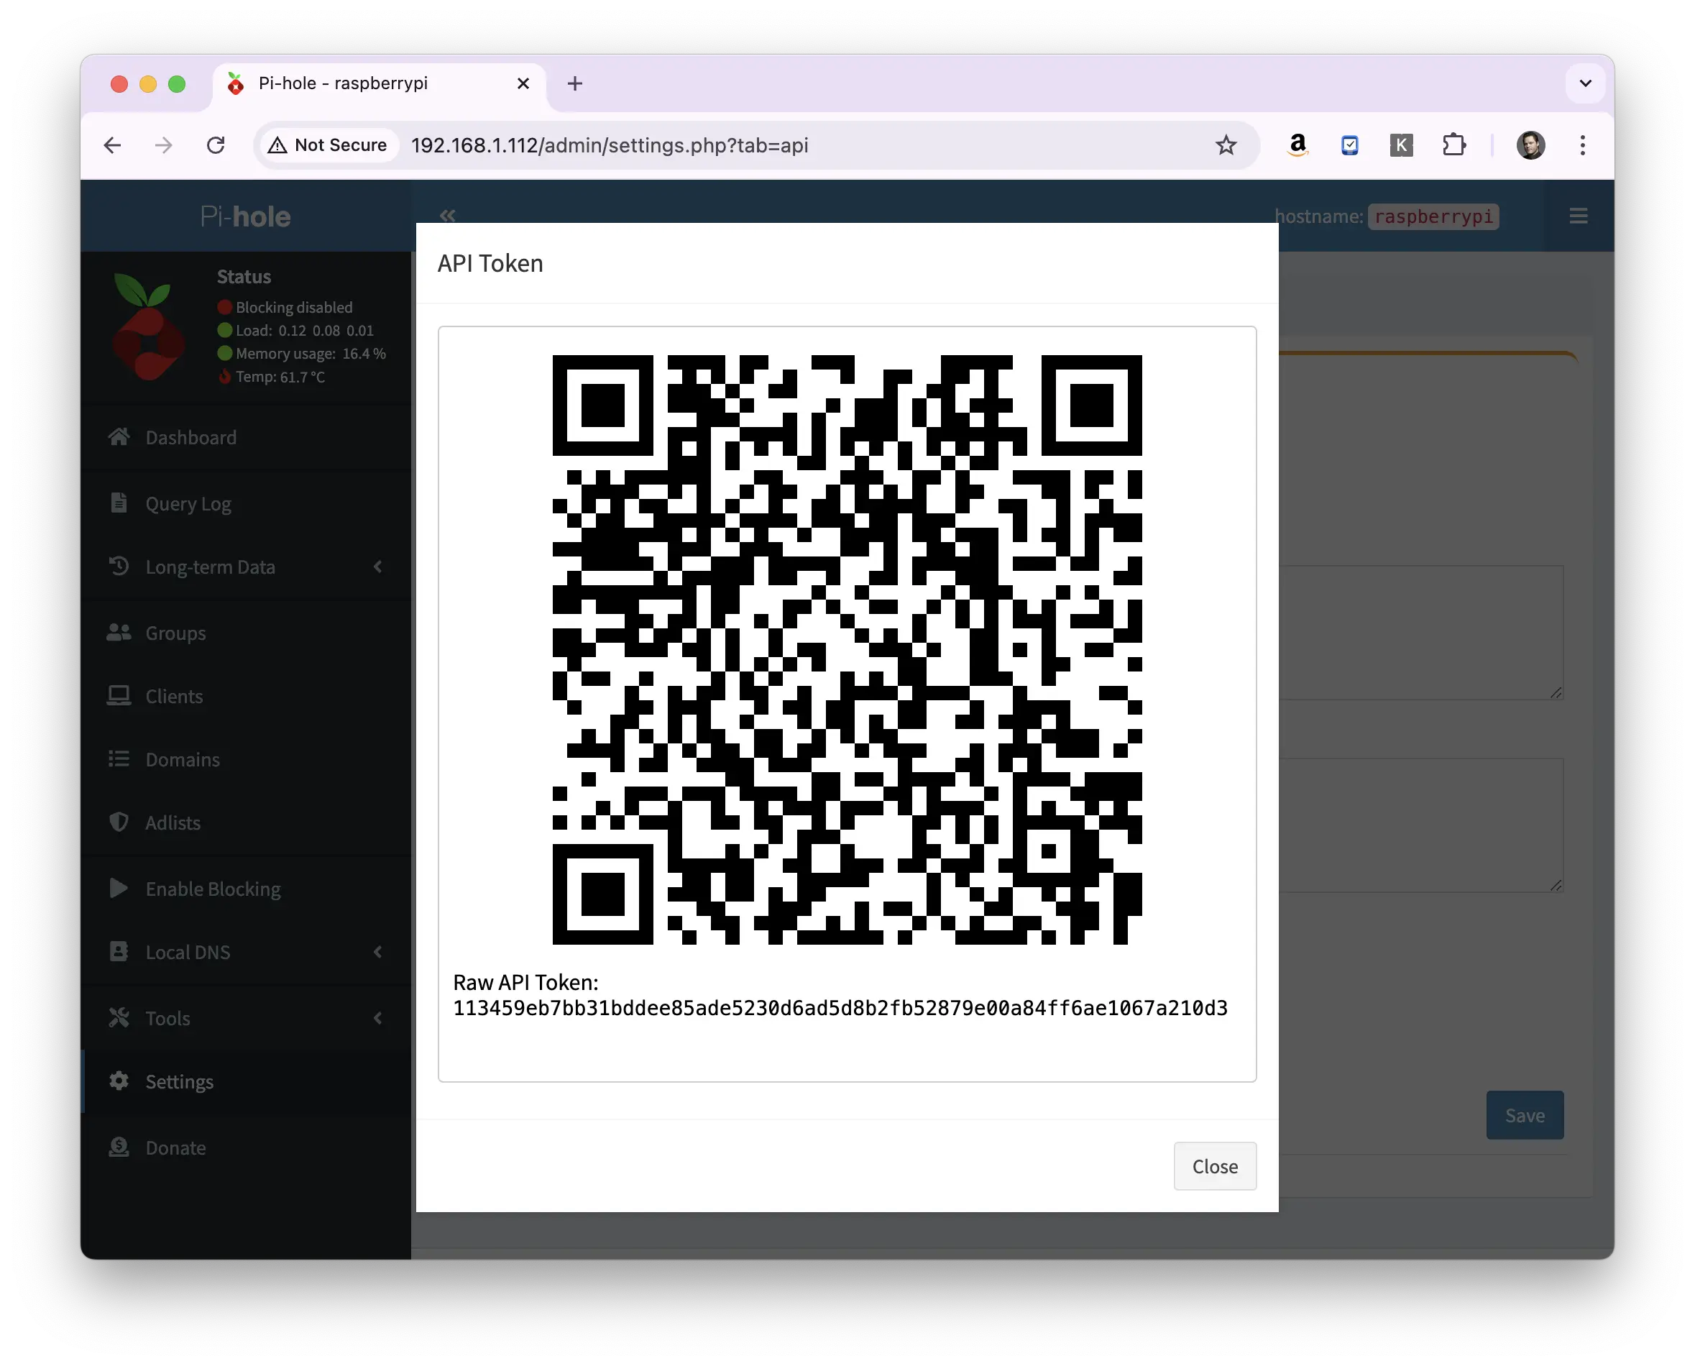Open the Dashboard sidebar home icon
Viewport: 1695px width, 1366px height.
(119, 436)
